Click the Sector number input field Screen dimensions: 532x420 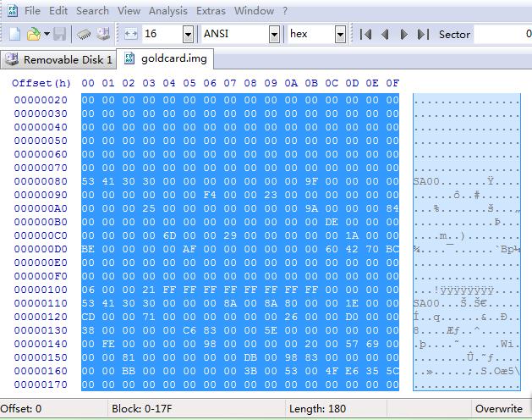pyautogui.click(x=503, y=34)
